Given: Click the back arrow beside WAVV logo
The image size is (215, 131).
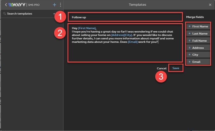Looking at the screenshot, I should pyautogui.click(x=6, y=5).
